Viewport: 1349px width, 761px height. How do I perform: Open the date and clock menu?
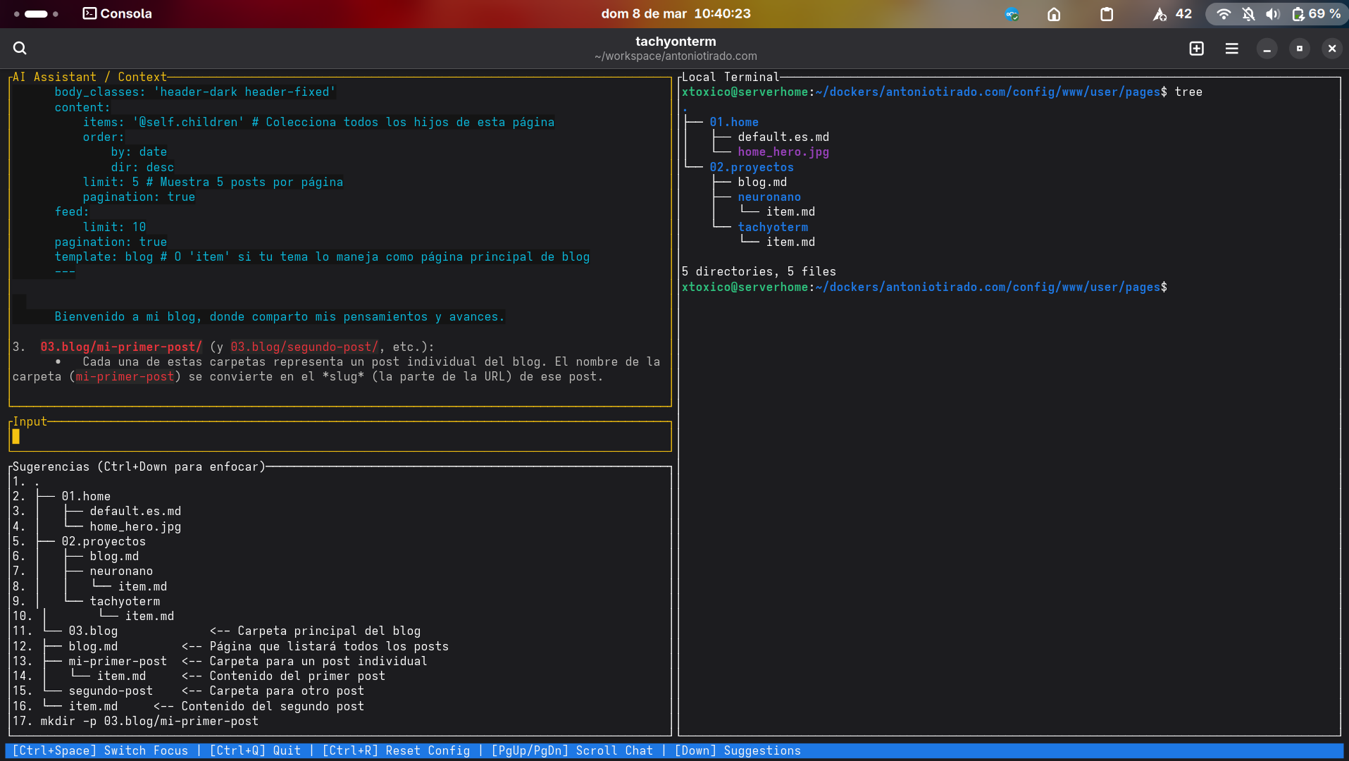tap(675, 14)
